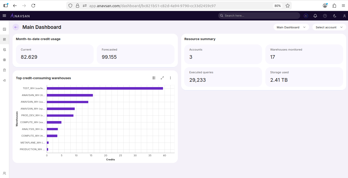Open the dashboards panel in the left sidebar
This screenshot has width=348, height=178.
[x=4, y=29]
